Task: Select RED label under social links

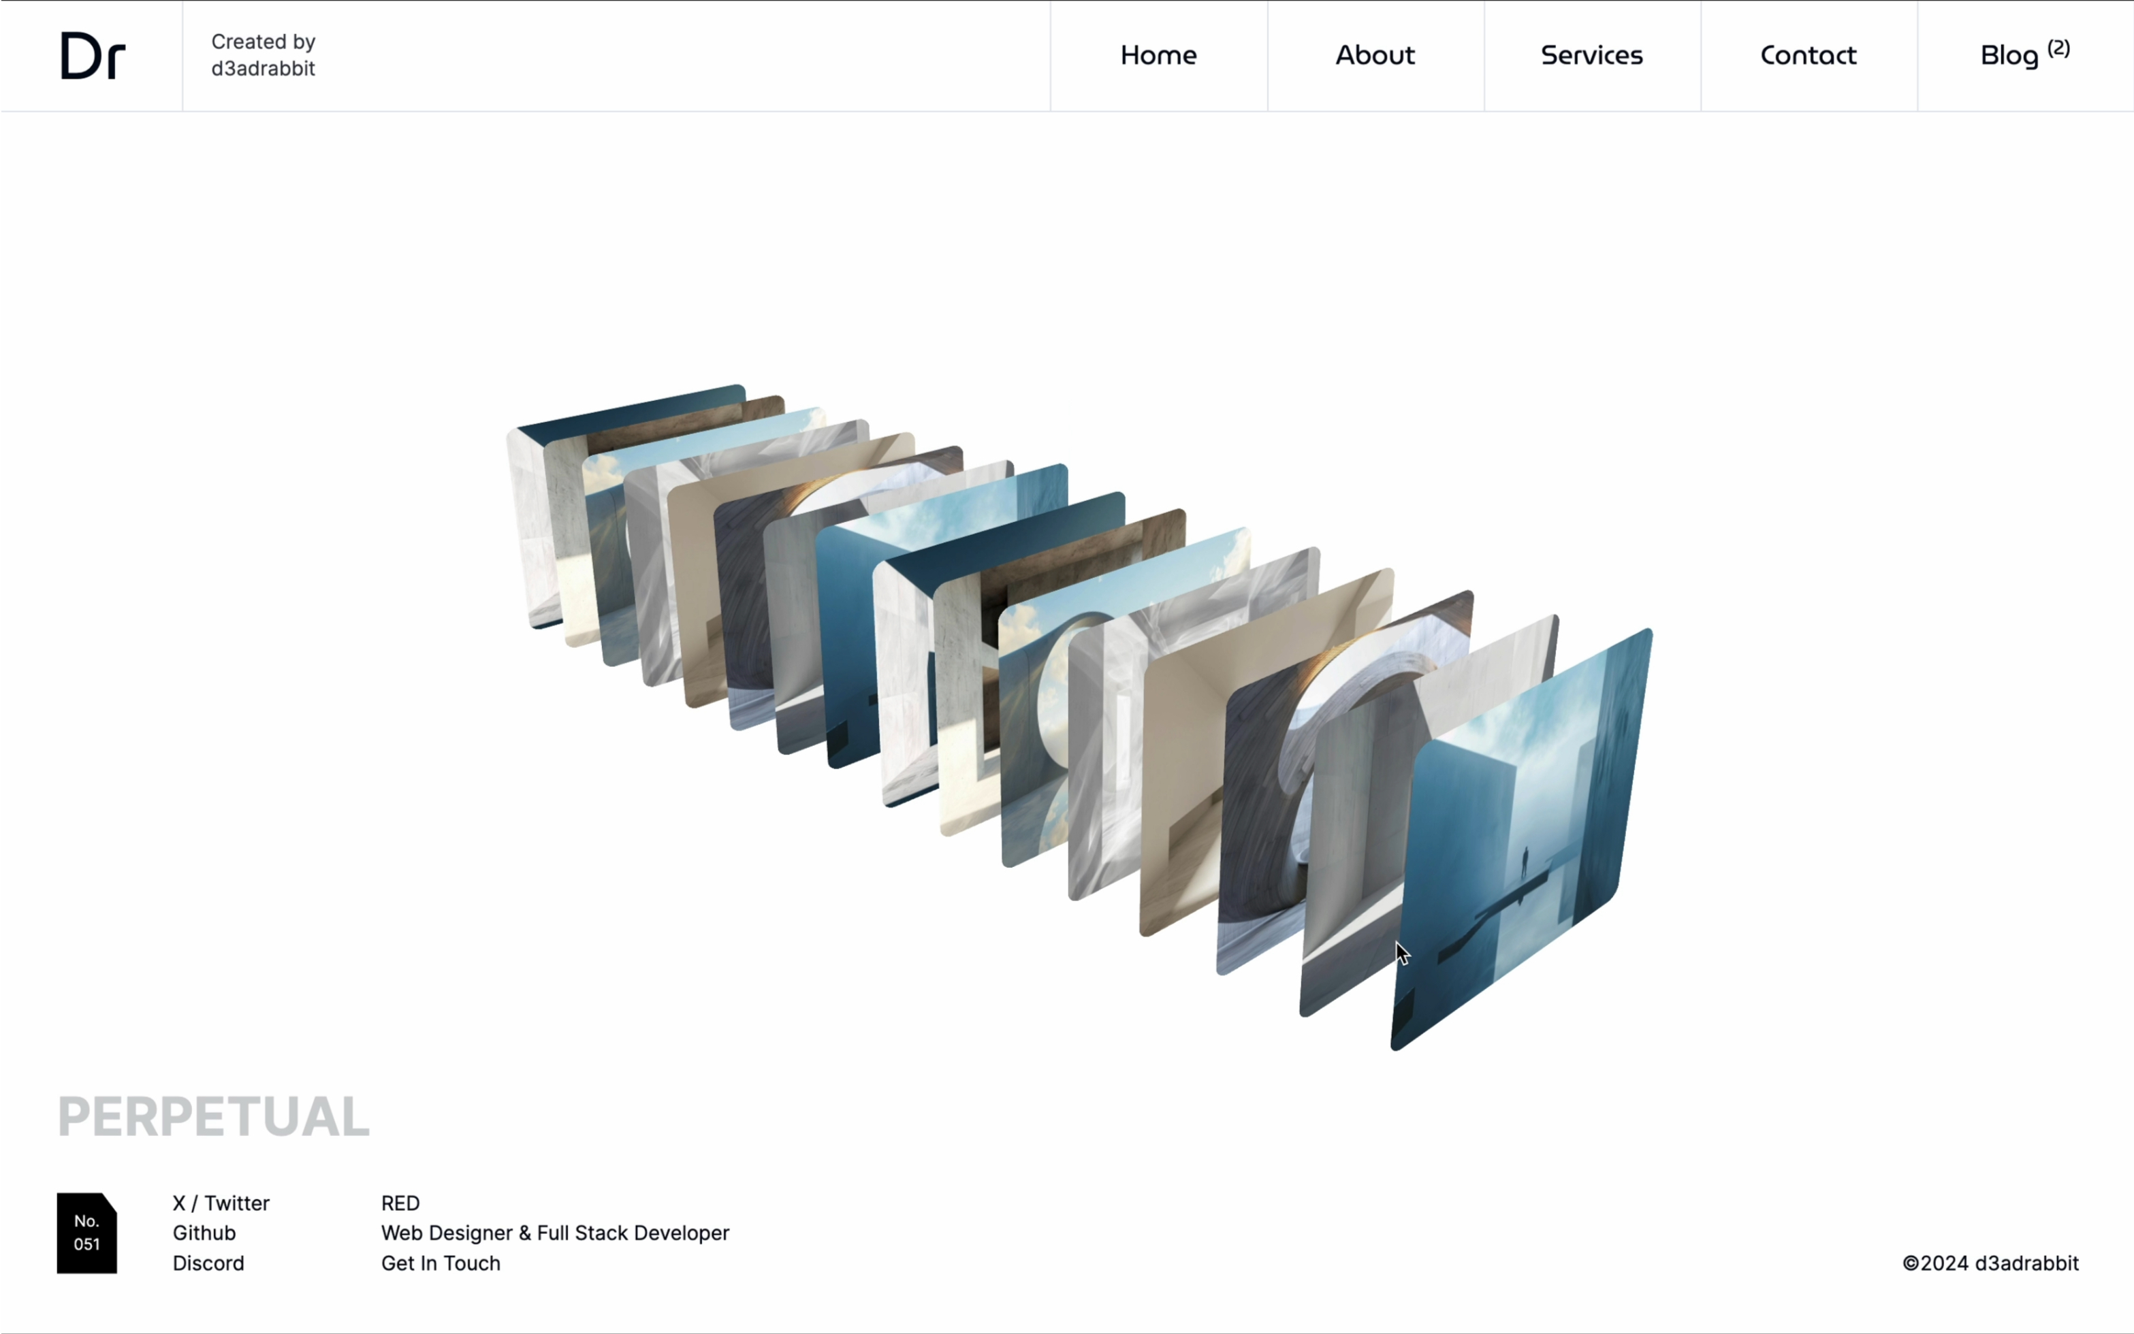Action: [401, 1202]
